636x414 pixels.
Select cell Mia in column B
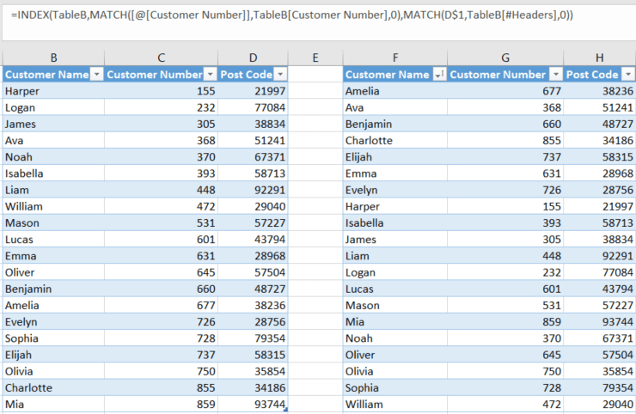click(x=53, y=405)
